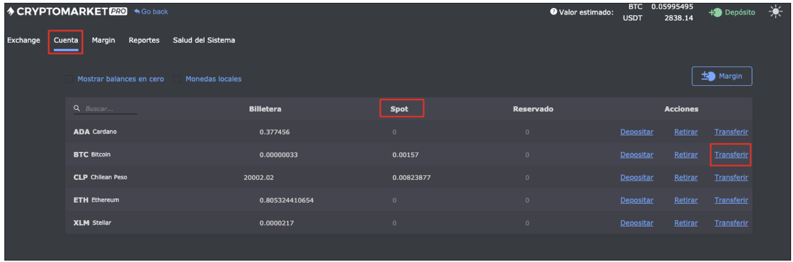The height and width of the screenshot is (262, 793).
Task: Toggle Monedas locales checkbox
Action: click(177, 79)
